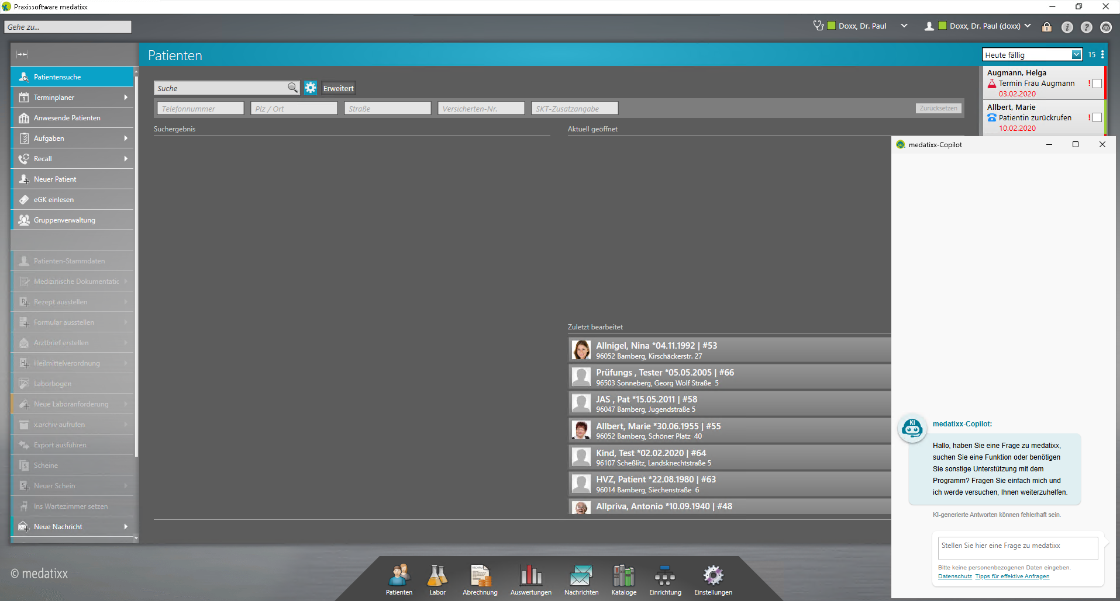This screenshot has height=601, width=1120.
Task: Open the Kataloge dock icon
Action: (623, 579)
